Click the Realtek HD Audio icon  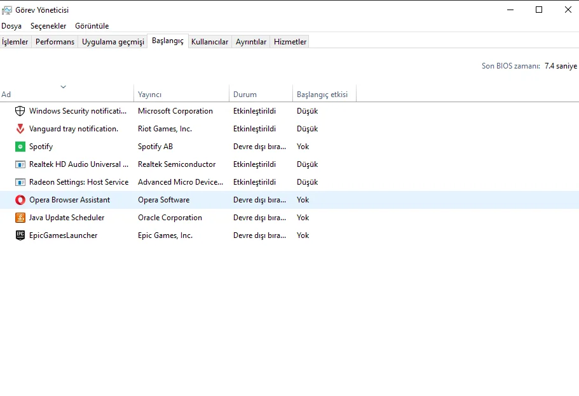[x=20, y=164]
